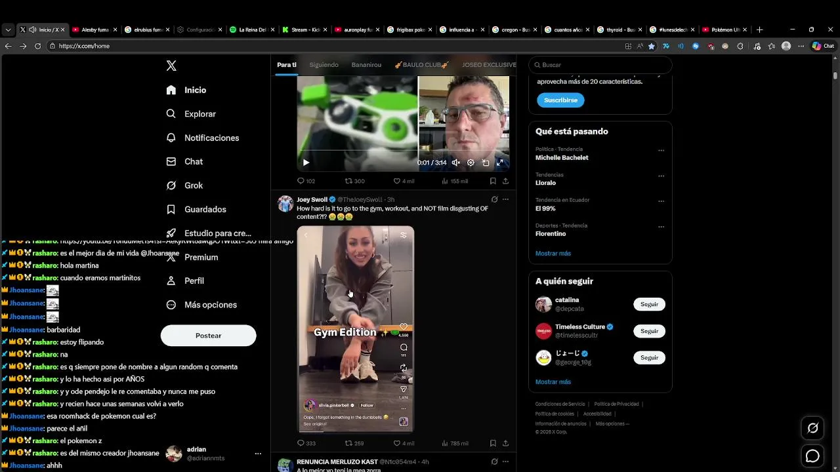Follow catalina with Seguir button

649,304
